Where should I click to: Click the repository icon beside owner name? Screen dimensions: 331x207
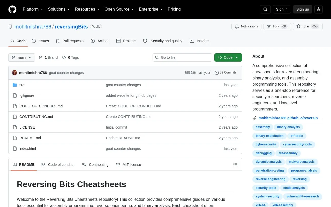point(10,27)
